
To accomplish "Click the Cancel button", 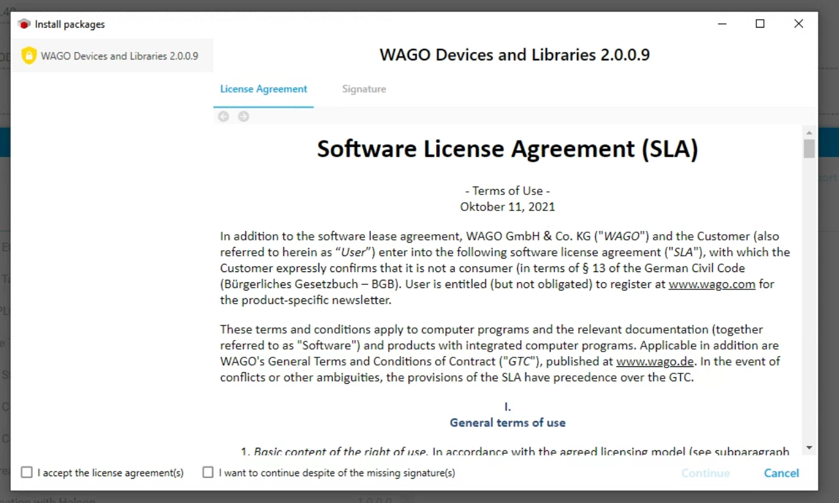I will [781, 473].
